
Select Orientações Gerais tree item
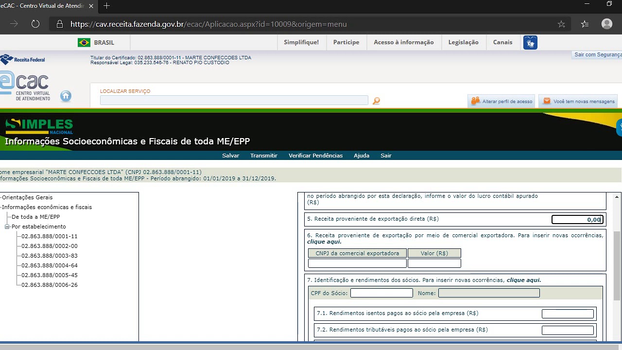27,197
